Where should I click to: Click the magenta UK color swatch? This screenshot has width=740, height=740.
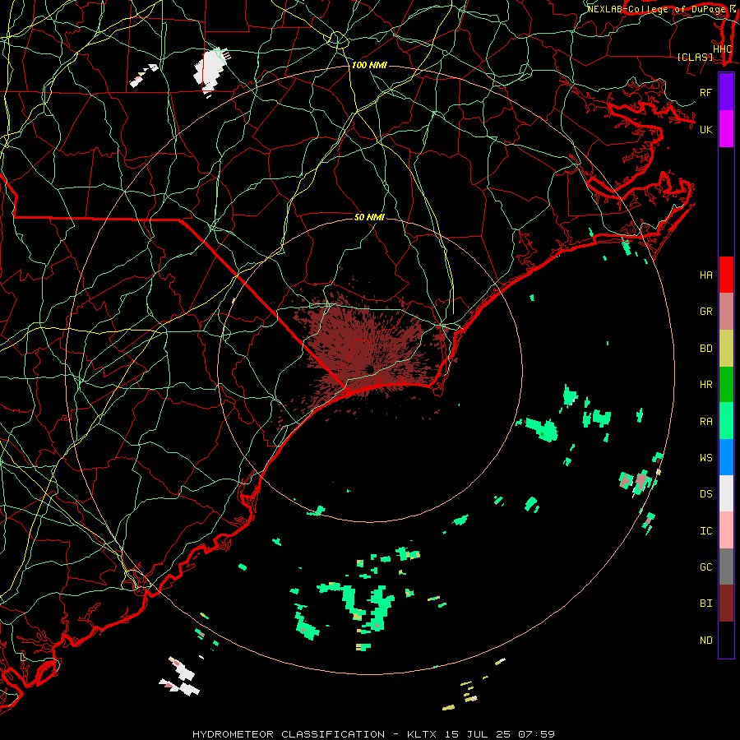(x=726, y=129)
